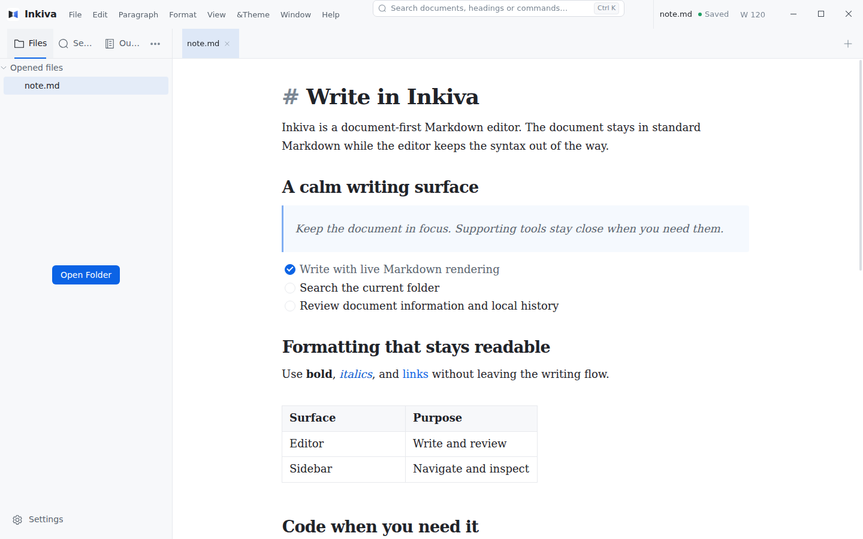The height and width of the screenshot is (539, 863).
Task: Open the &Theme menu
Action: pyautogui.click(x=253, y=14)
